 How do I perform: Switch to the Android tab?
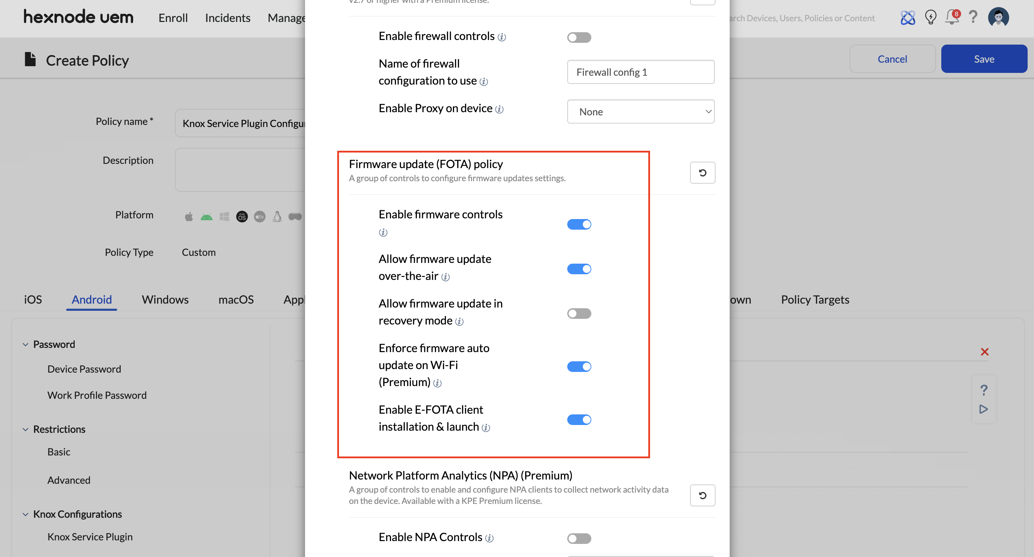pyautogui.click(x=92, y=300)
